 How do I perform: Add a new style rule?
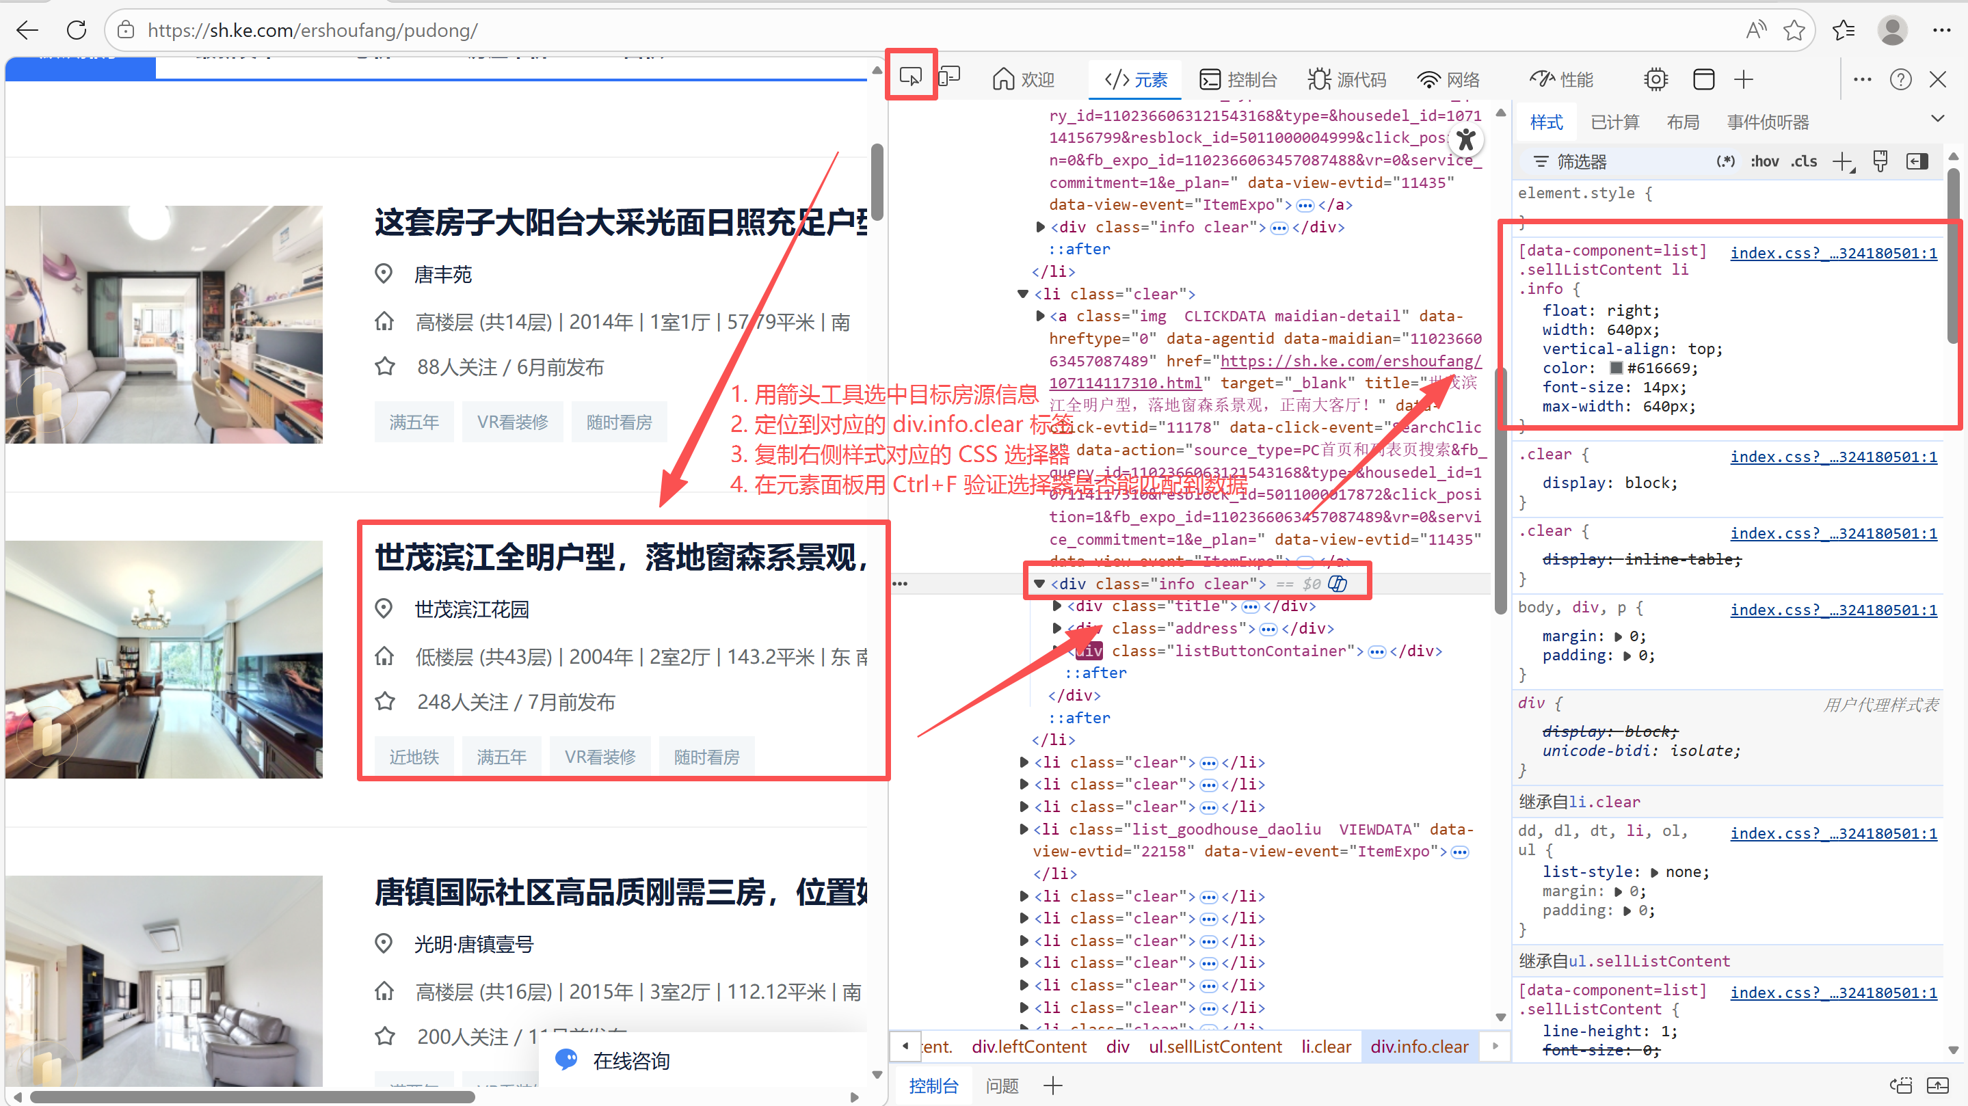1844,162
